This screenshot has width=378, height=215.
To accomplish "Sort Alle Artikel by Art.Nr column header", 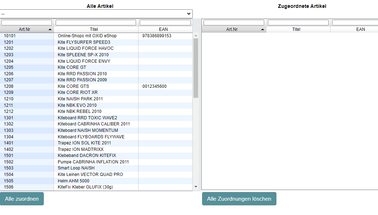I will [x=27, y=29].
